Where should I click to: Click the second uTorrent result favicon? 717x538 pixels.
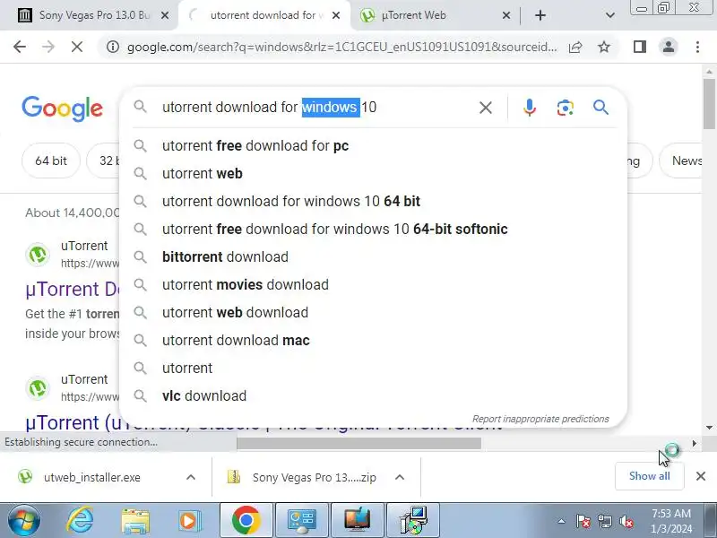(38, 388)
